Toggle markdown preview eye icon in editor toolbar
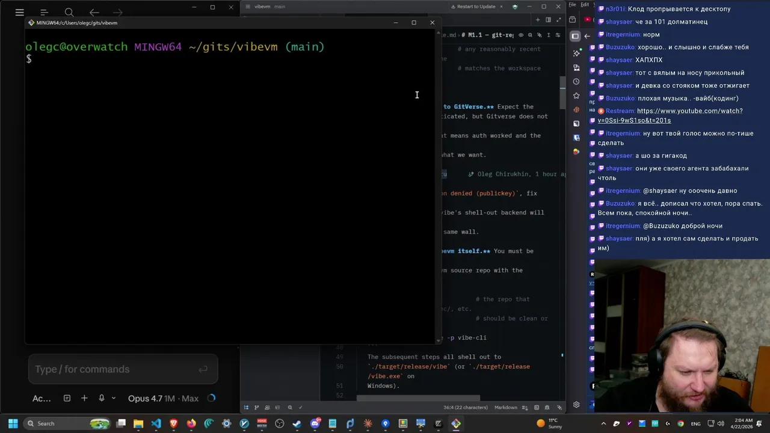The width and height of the screenshot is (770, 433). [521, 35]
